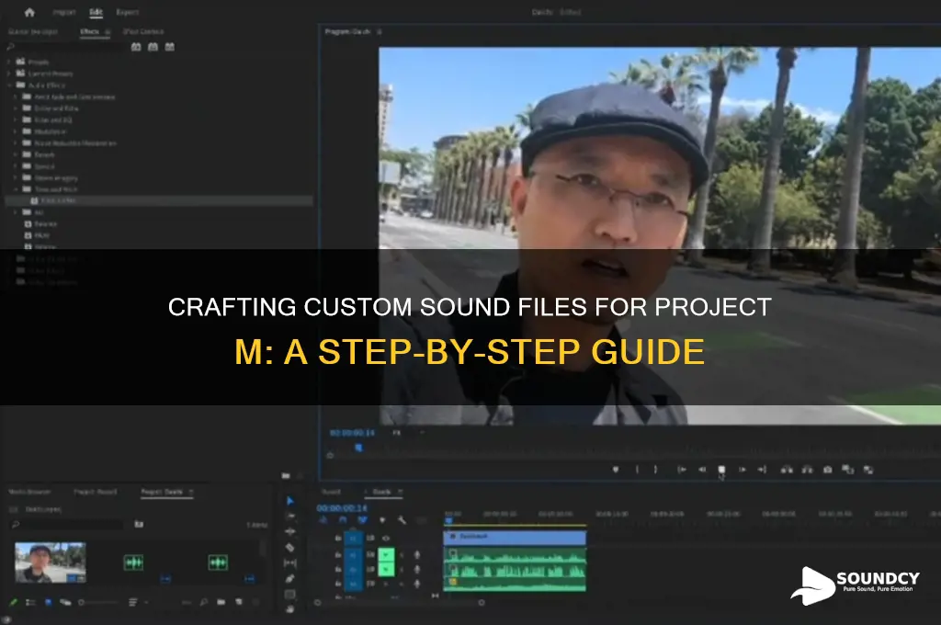Switch Project panel to icon view
The height and width of the screenshot is (625, 941).
click(x=49, y=602)
